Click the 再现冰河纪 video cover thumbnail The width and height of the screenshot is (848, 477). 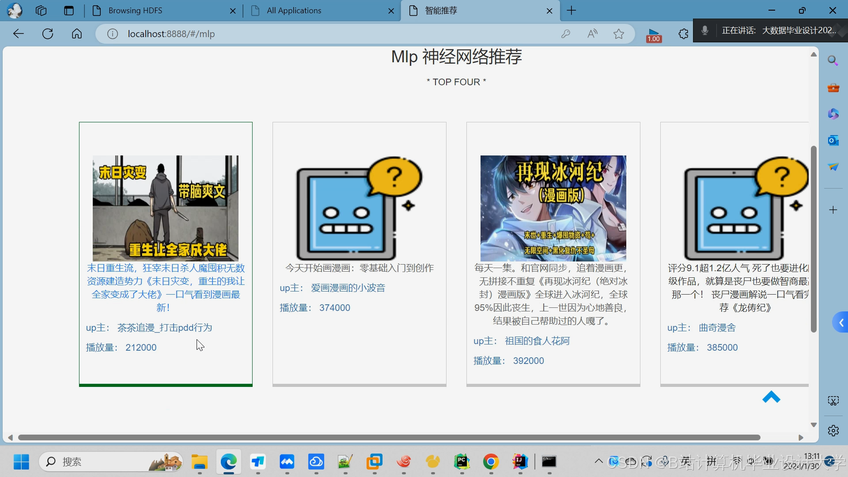(553, 208)
